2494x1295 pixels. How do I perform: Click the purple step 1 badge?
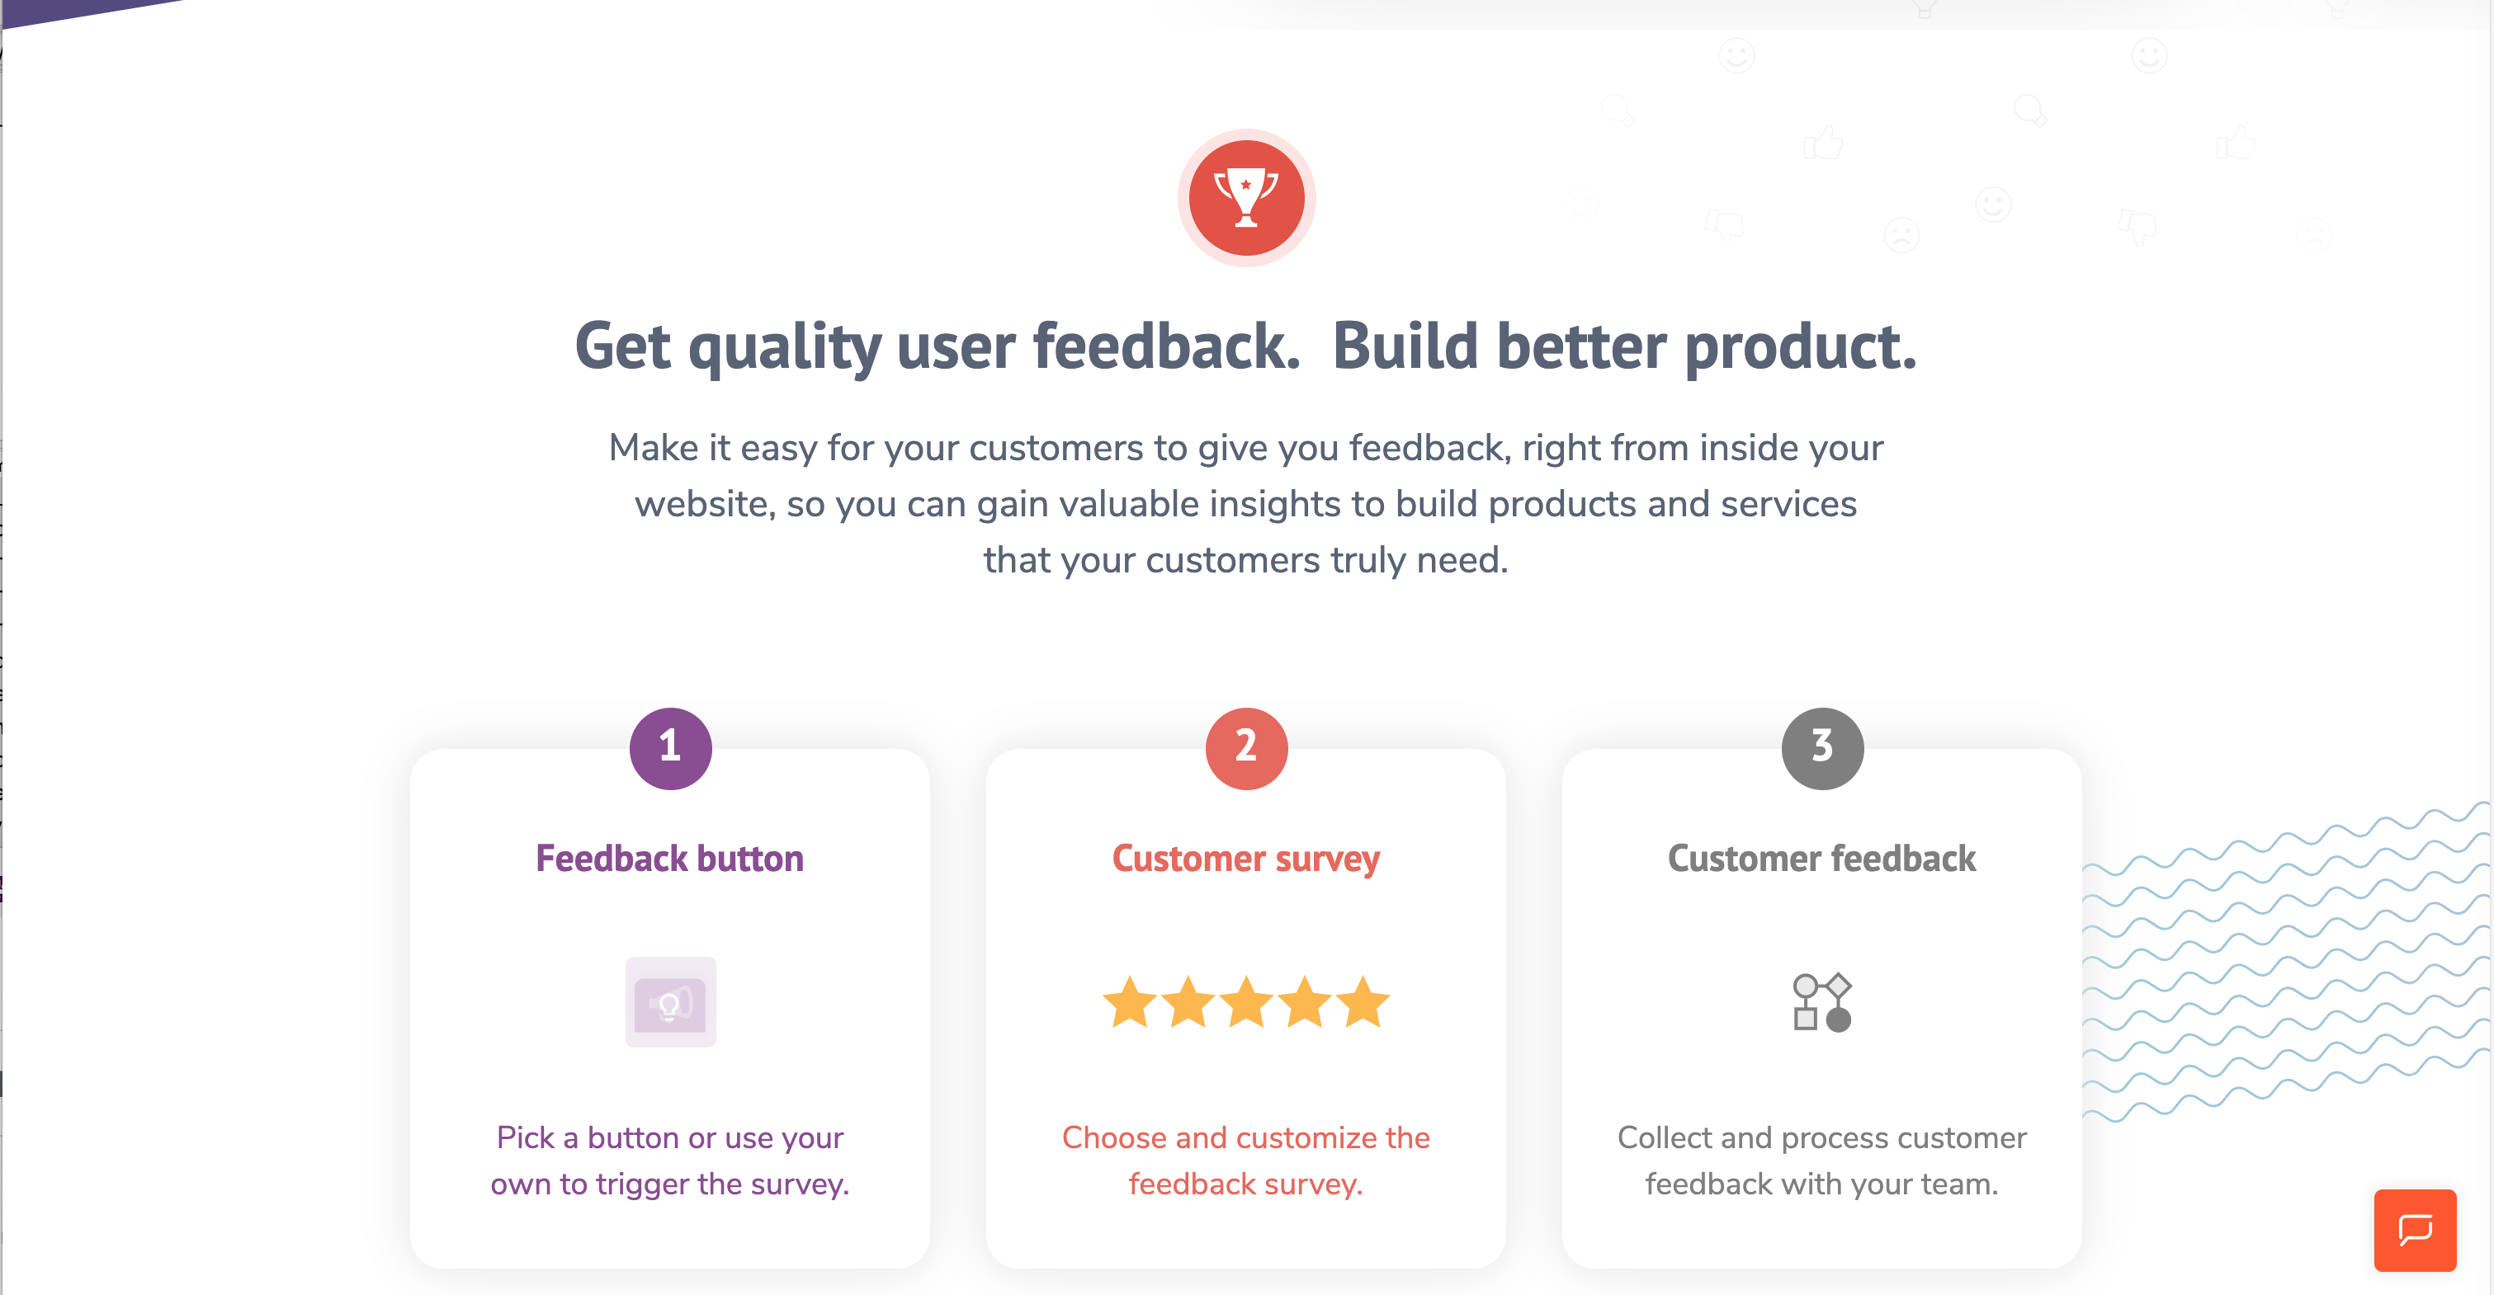(x=670, y=748)
